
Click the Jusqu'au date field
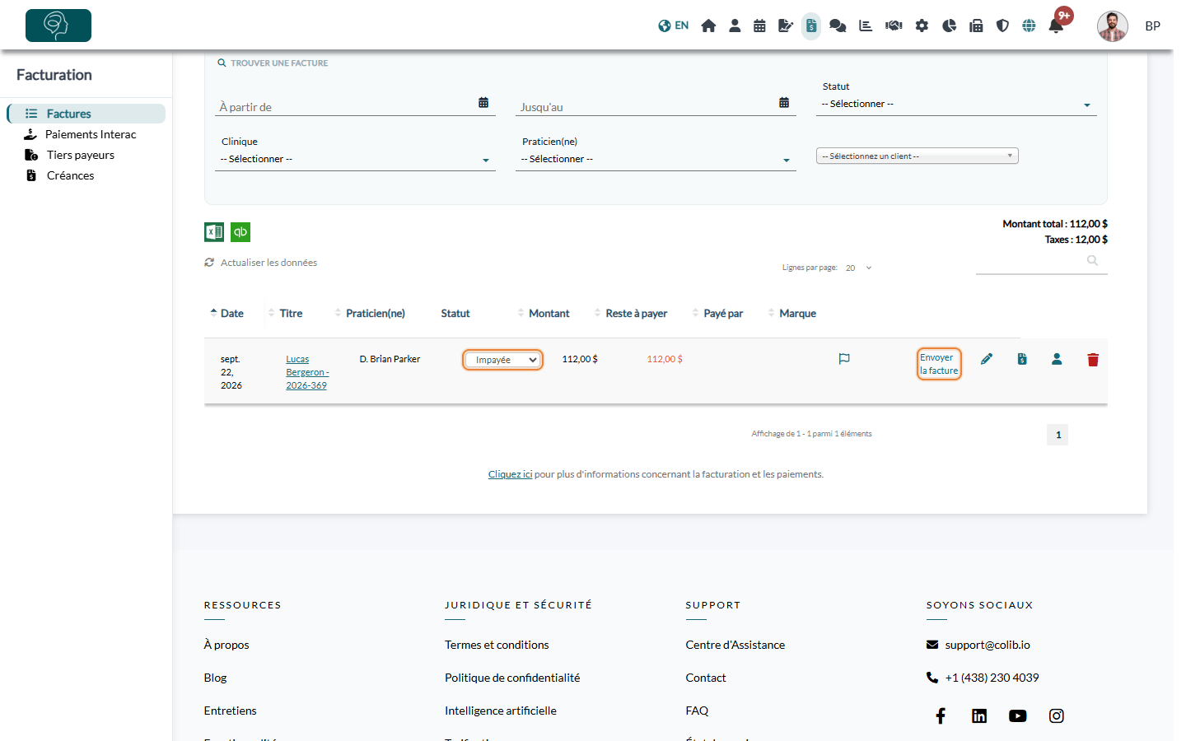coord(656,106)
